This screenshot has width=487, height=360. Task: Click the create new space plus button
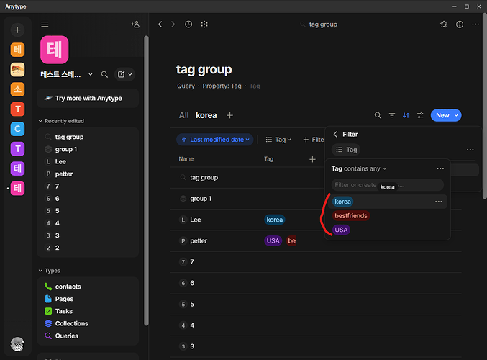(x=18, y=30)
